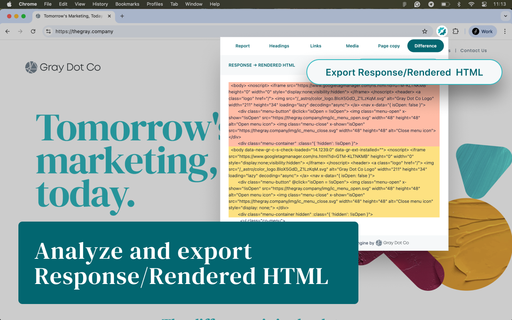Click the site information icon in the address bar
Image resolution: width=512 pixels, height=320 pixels.
point(48,31)
